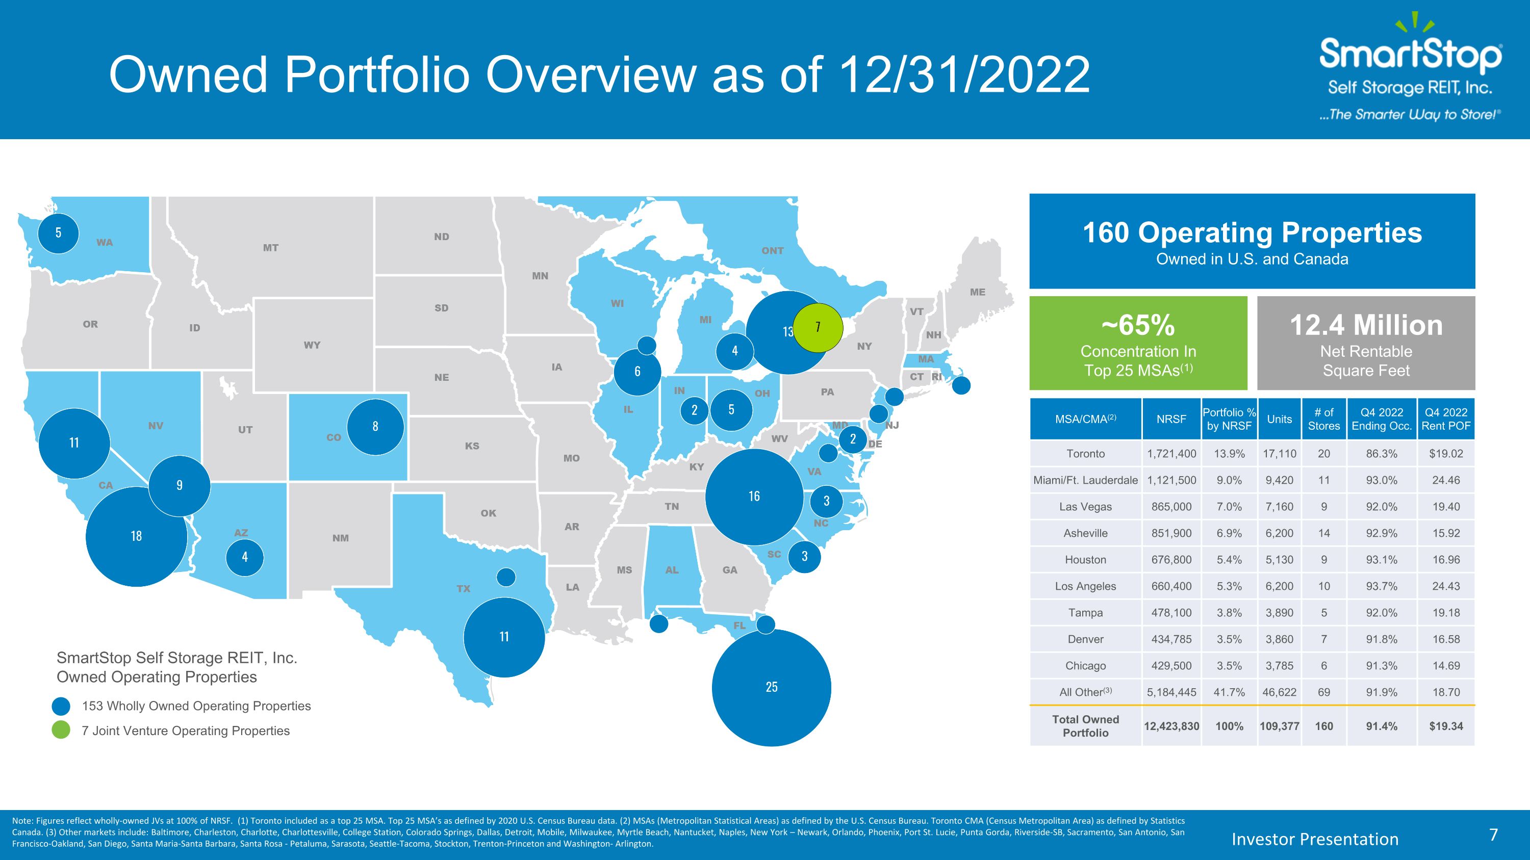Image resolution: width=1530 pixels, height=860 pixels.
Task: Select the small bubble in northeast Texas
Action: click(x=506, y=578)
